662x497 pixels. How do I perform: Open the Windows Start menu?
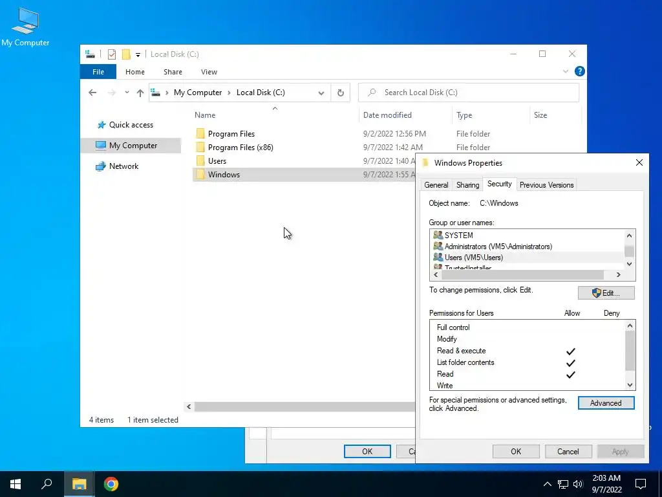(16, 484)
